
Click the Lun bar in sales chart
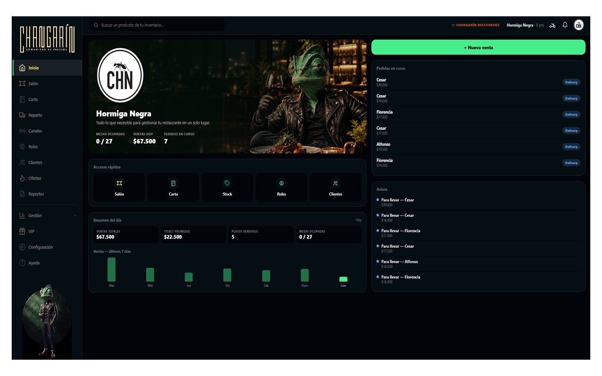pyautogui.click(x=343, y=279)
